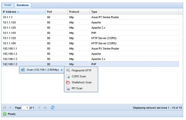Go to the next page
The width and height of the screenshot is (186, 120).
tap(40, 107)
